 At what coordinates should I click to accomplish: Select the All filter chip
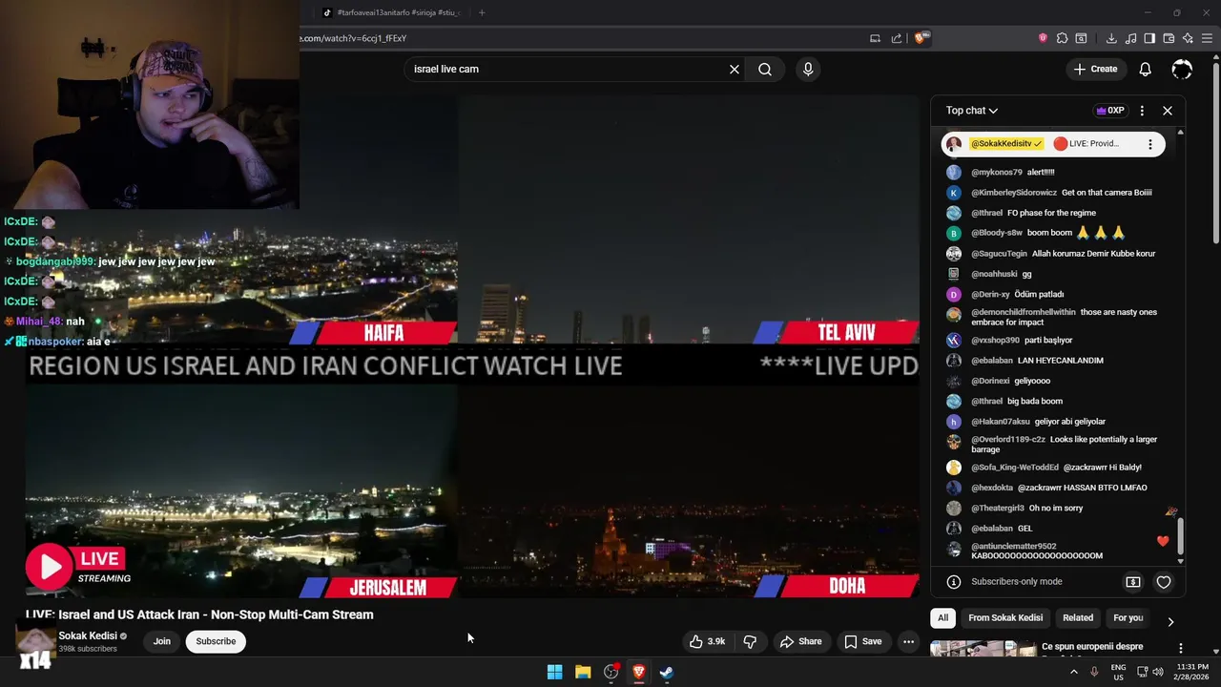coord(942,618)
